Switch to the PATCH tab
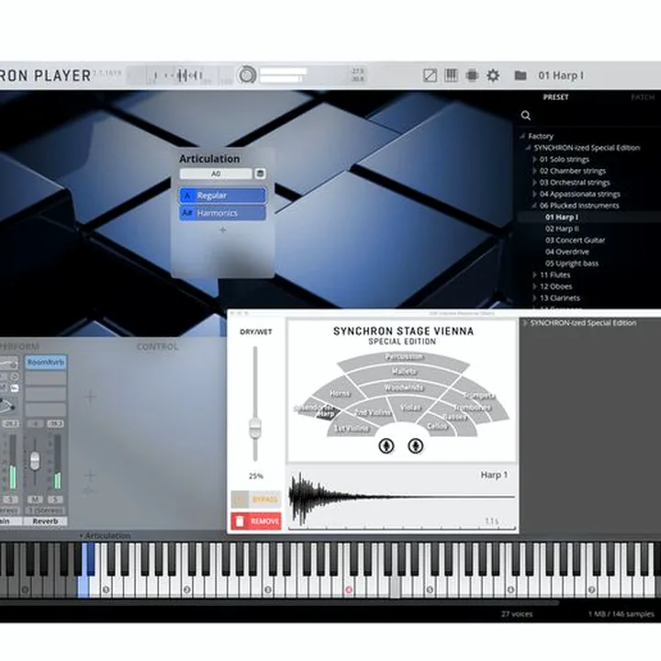661x661 pixels. (643, 97)
